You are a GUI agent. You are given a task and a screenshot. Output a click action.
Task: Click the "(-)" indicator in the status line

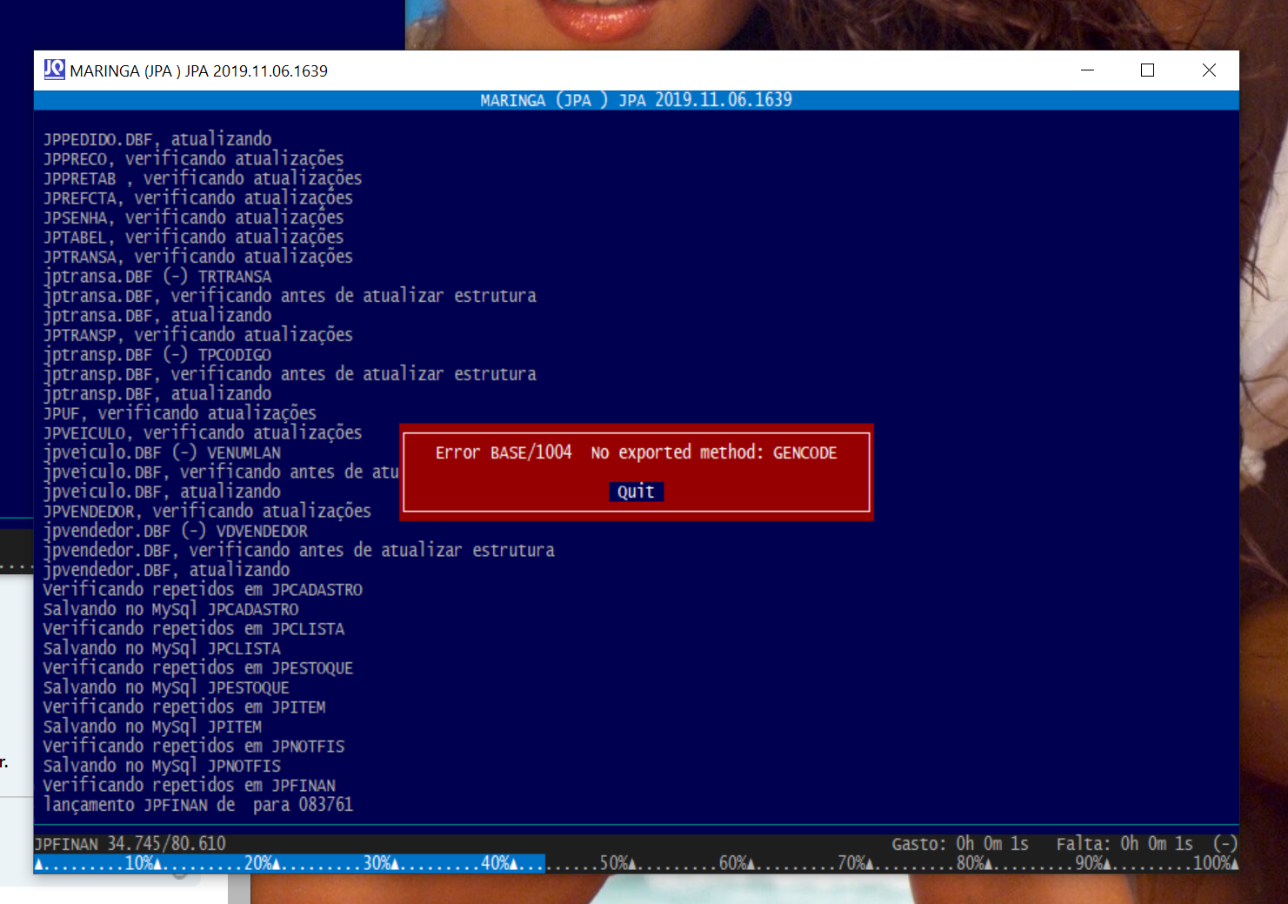[1225, 844]
